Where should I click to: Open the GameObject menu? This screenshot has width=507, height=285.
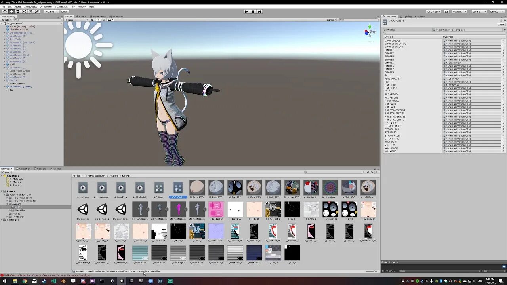(30, 6)
